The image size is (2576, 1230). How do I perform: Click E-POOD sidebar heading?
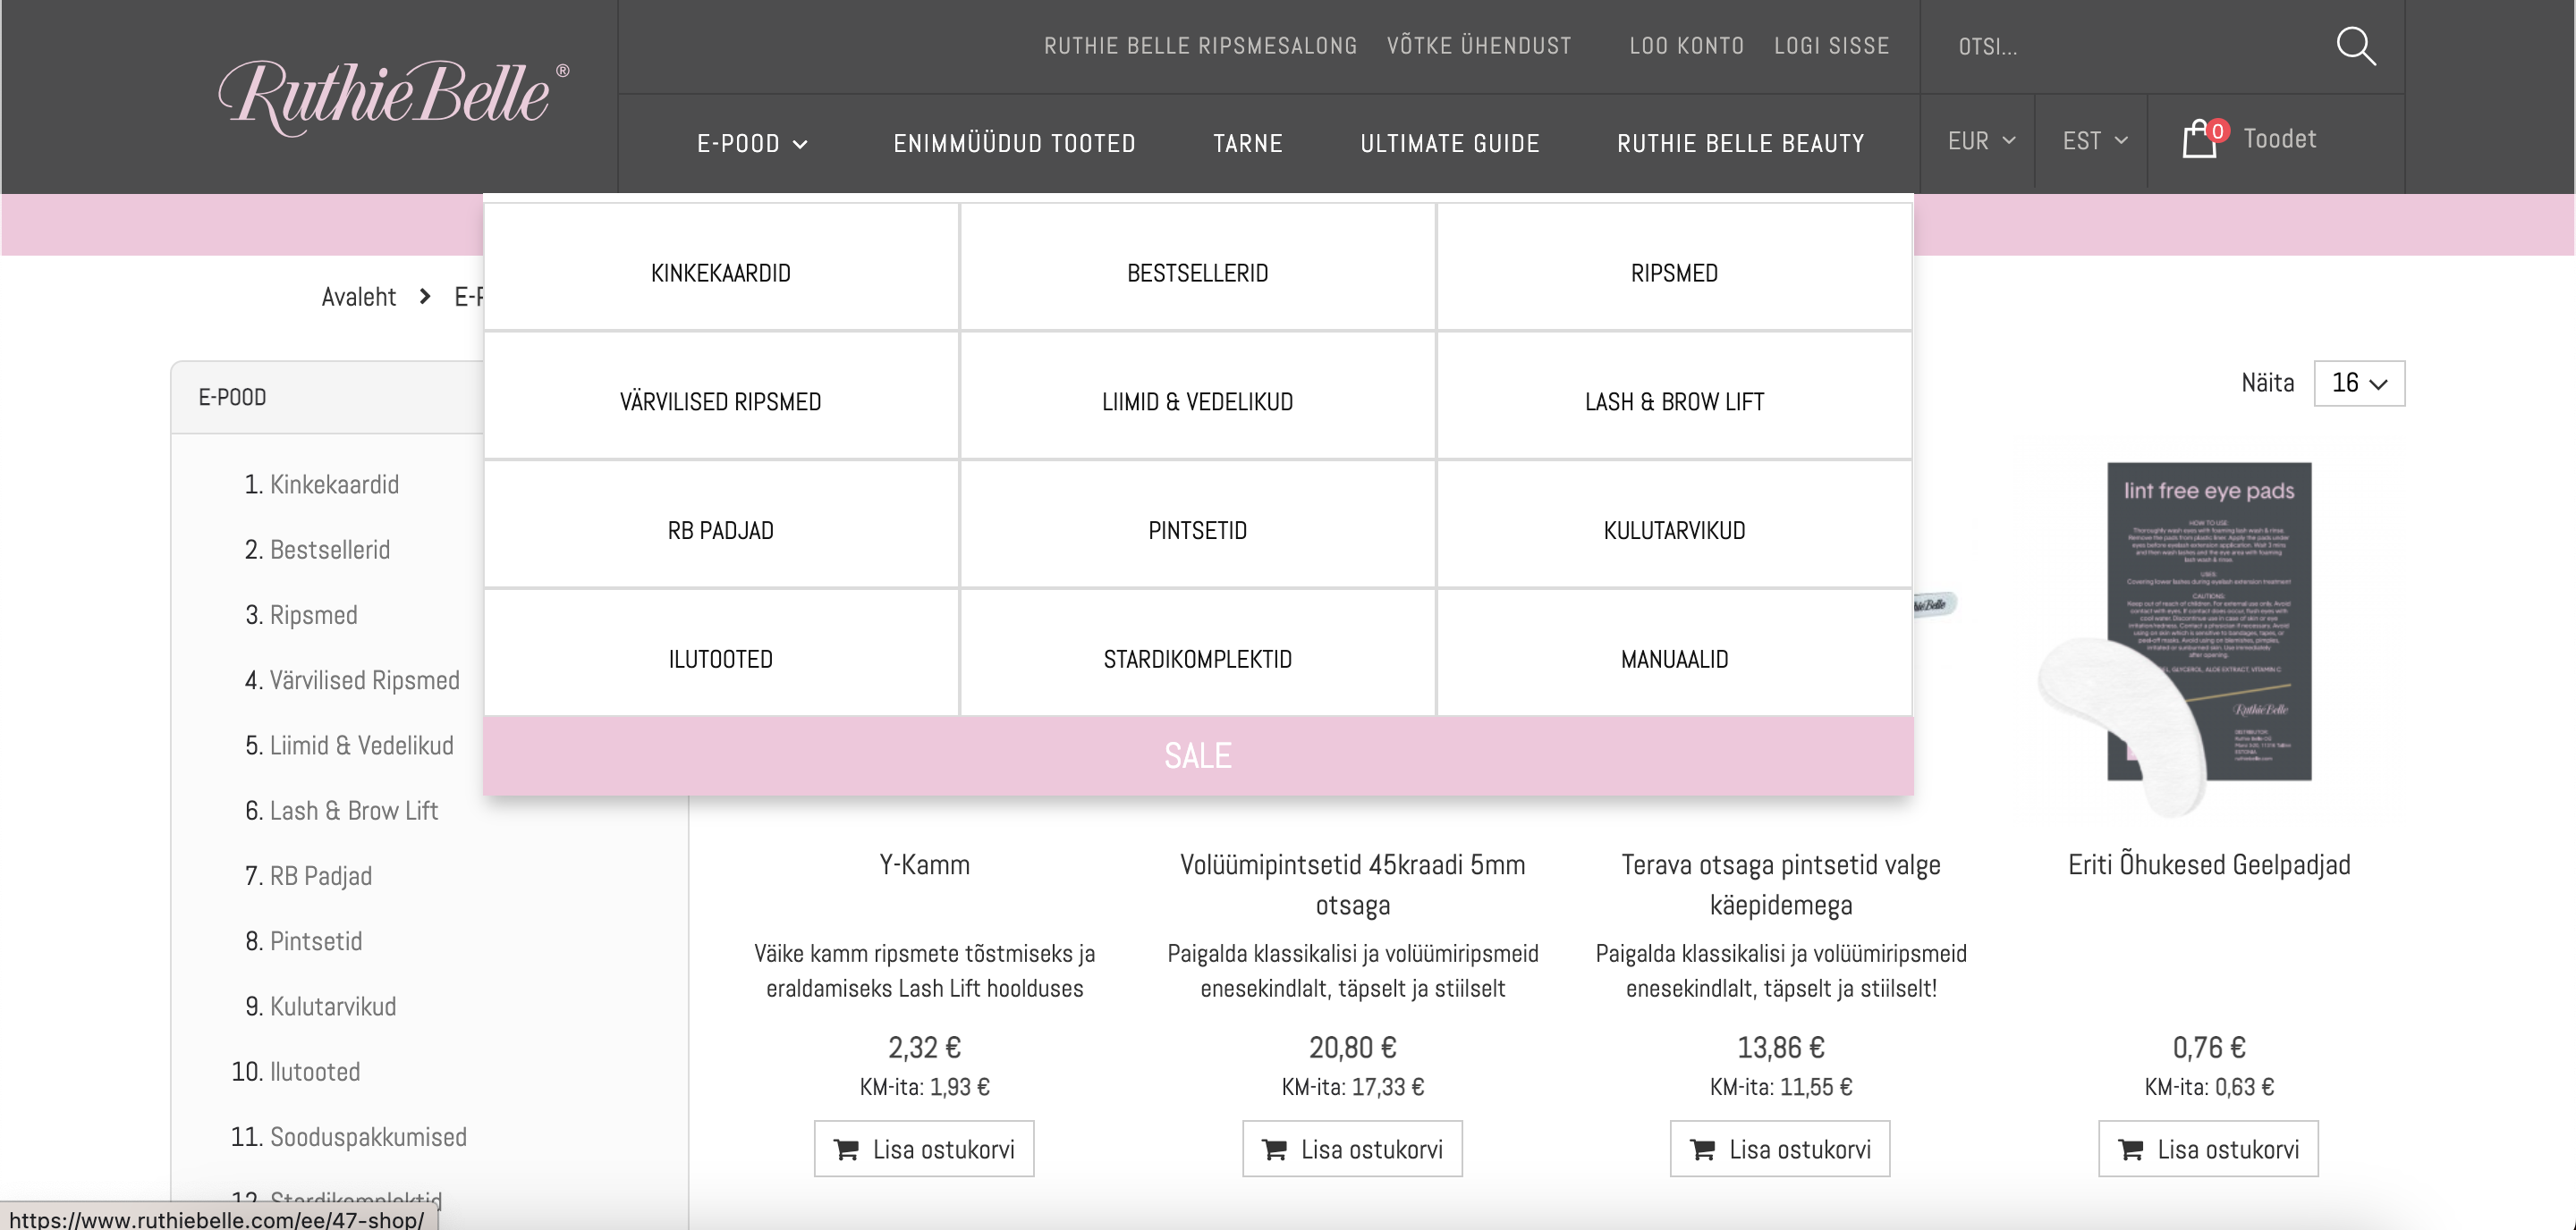point(232,398)
